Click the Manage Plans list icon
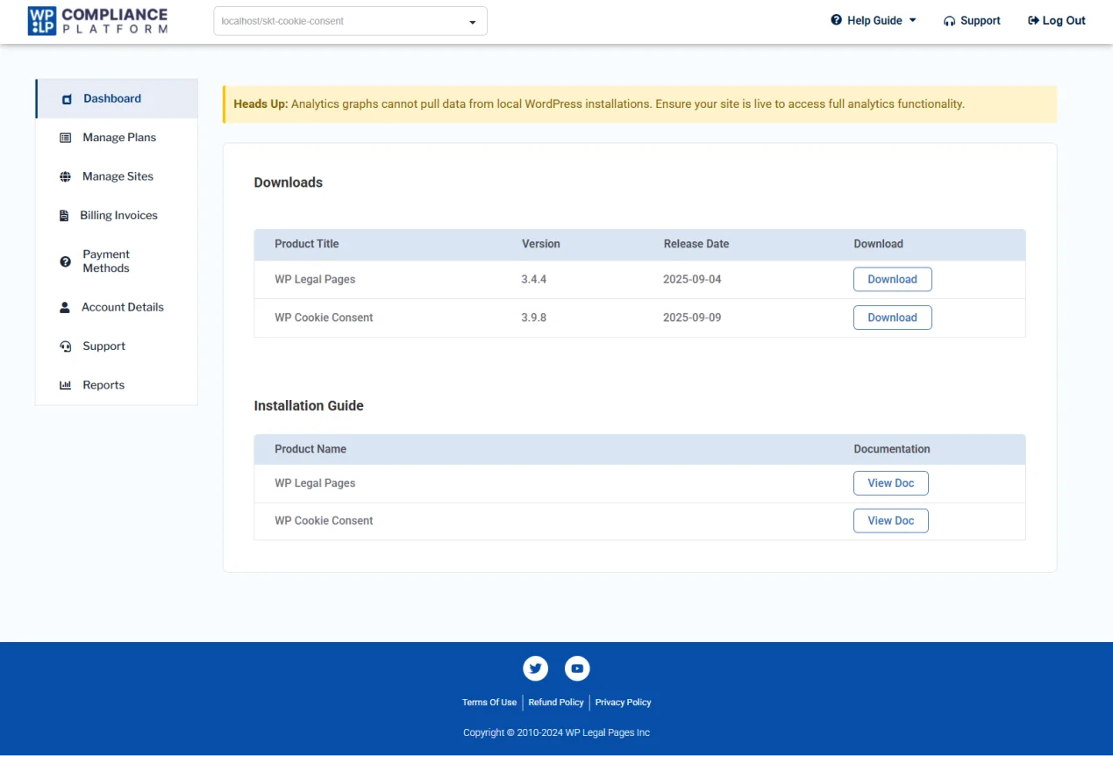This screenshot has height=757, width=1113. pos(65,138)
